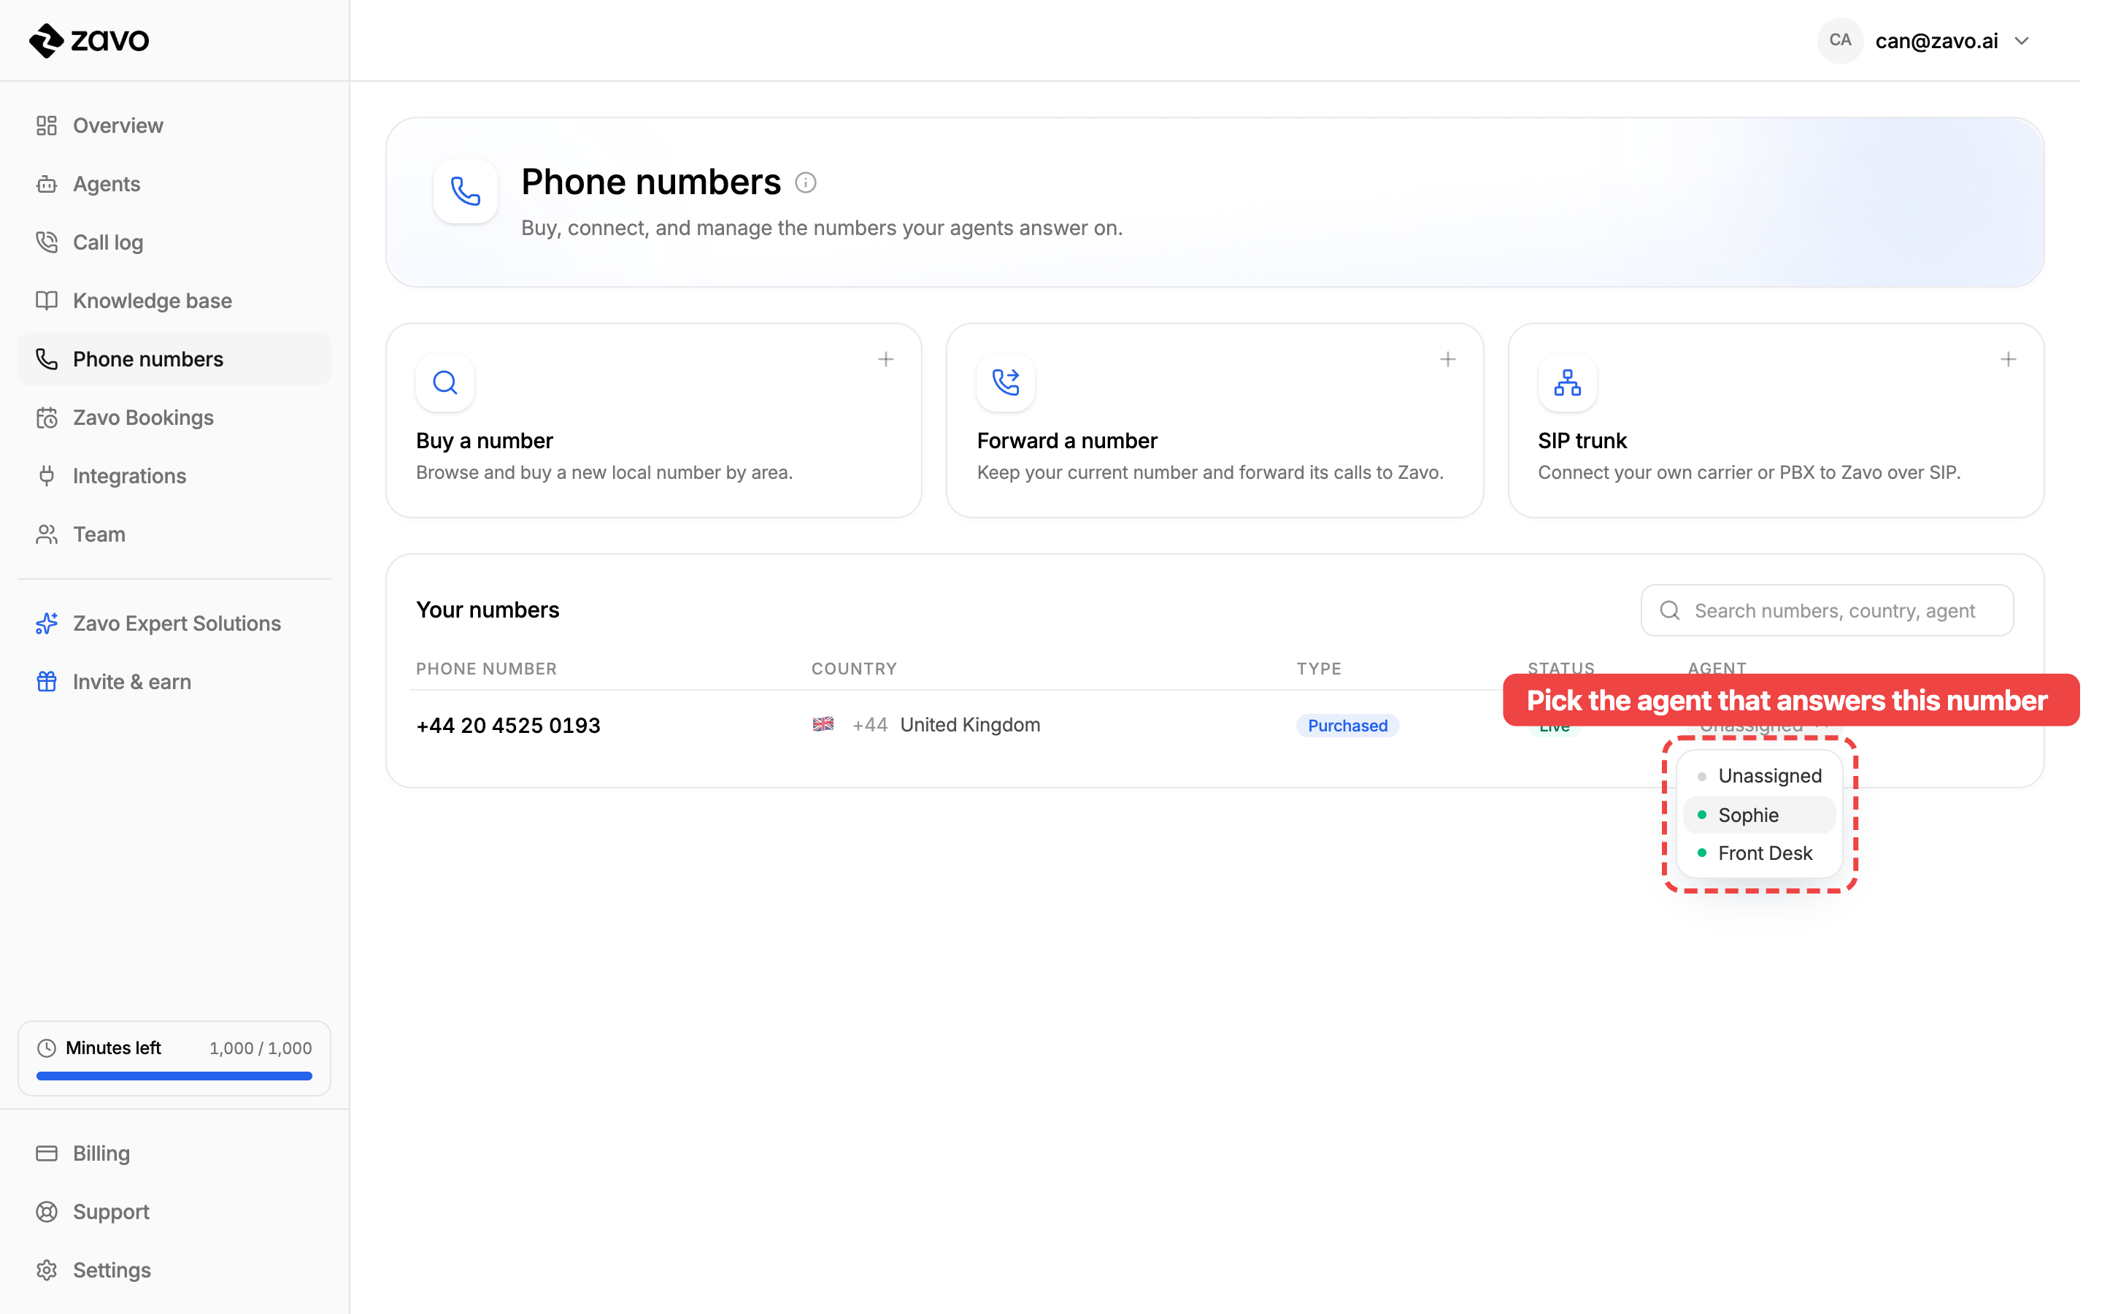Go to Billing

point(174,1153)
